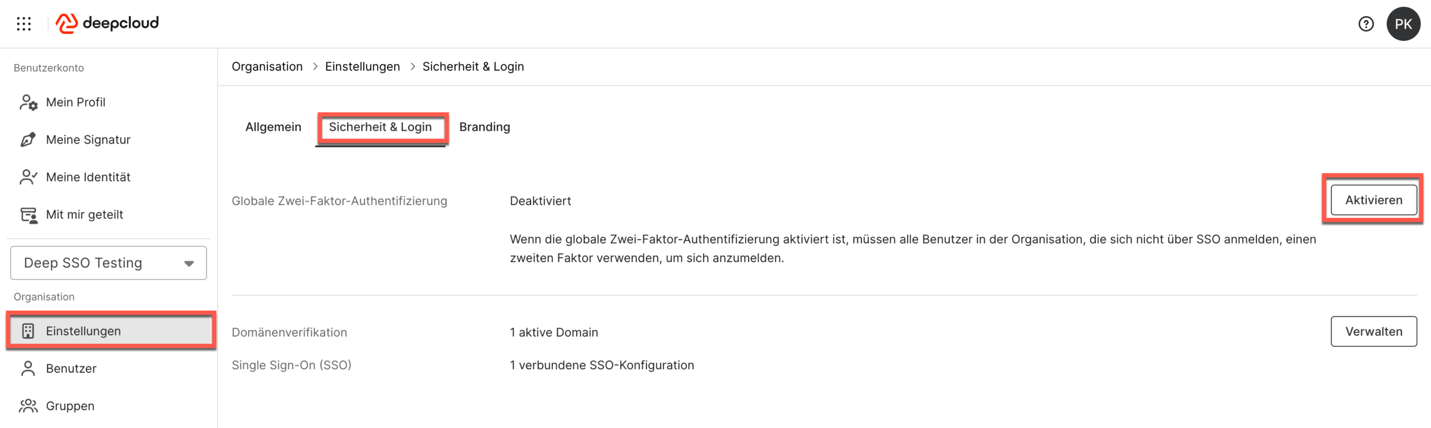The width and height of the screenshot is (1431, 428).
Task: Click the Meine Signatur pen icon
Action: point(28,140)
